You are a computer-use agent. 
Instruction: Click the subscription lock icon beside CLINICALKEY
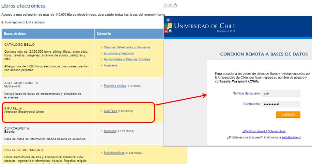(x=28, y=129)
